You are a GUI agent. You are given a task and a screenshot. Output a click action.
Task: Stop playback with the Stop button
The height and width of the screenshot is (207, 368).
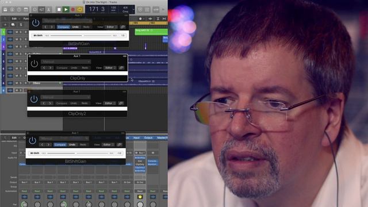[x=59, y=9]
